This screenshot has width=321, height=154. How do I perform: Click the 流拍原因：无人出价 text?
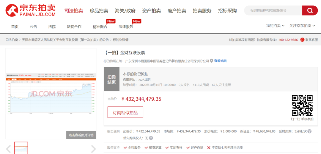pyautogui.click(x=137, y=79)
